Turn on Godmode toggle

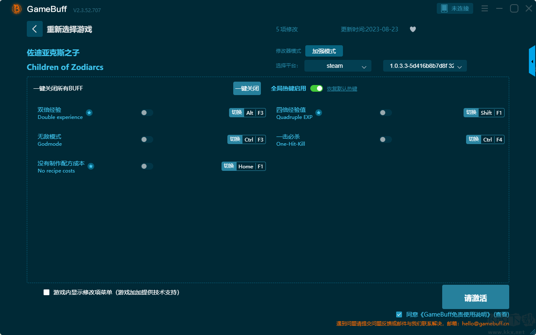coord(147,139)
